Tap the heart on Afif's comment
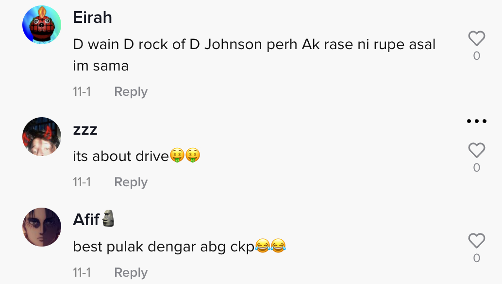This screenshot has height=284, width=502. click(476, 240)
